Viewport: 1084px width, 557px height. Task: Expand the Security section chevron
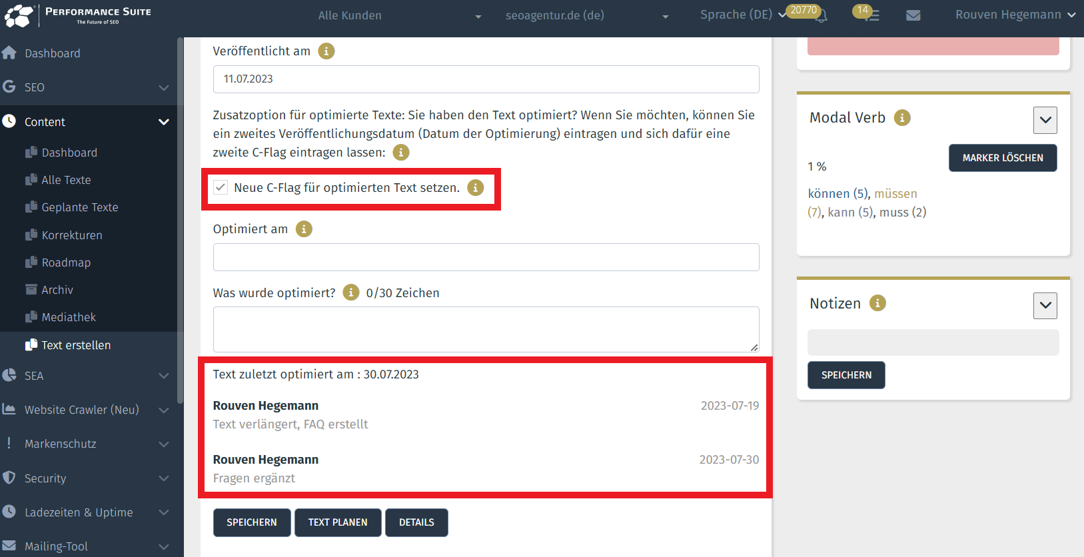pos(164,478)
